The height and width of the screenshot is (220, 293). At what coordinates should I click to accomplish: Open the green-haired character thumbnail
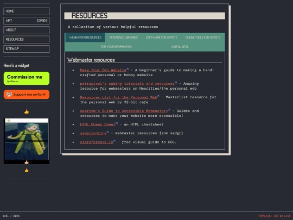[x=27, y=141]
